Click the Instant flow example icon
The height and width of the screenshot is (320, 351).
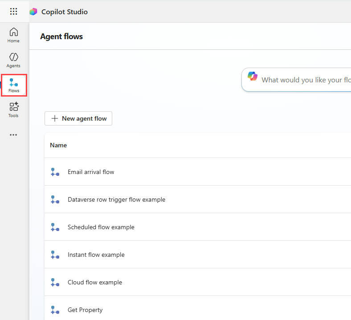pyautogui.click(x=55, y=255)
